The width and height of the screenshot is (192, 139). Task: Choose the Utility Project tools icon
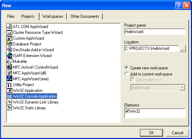[10, 85]
